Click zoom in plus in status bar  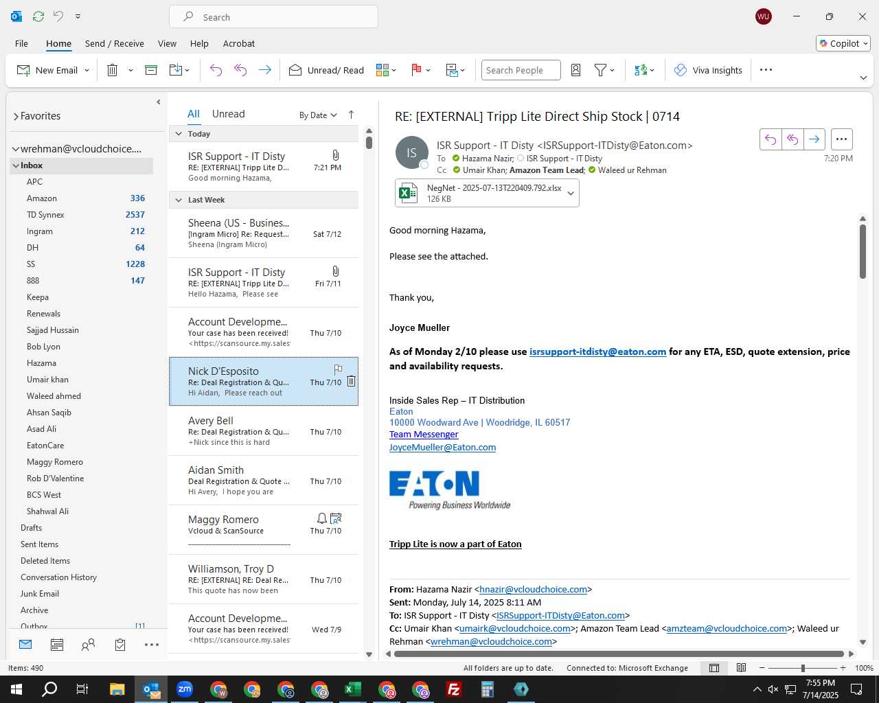843,668
